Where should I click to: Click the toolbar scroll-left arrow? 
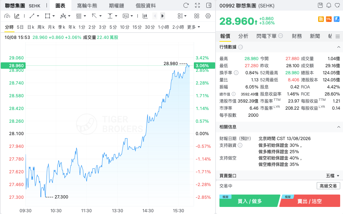coord(155,16)
